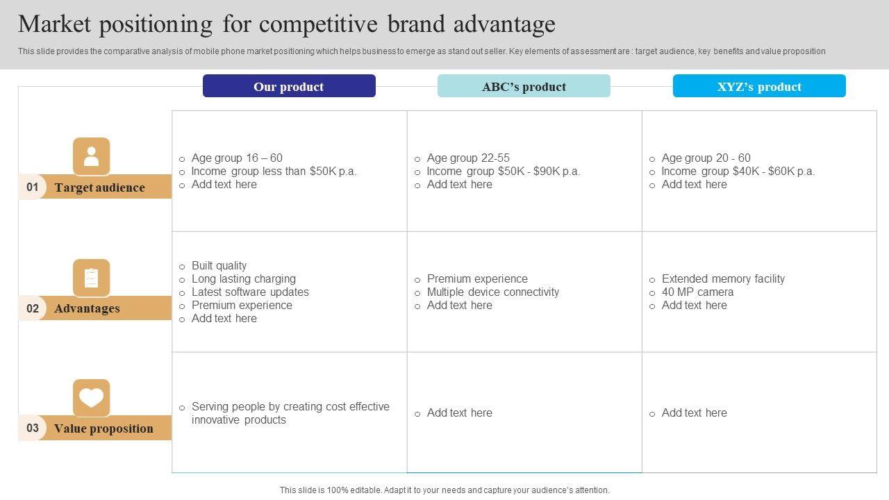Select the Advantages row label
Viewport: 889px width, 500px height.
click(x=87, y=308)
